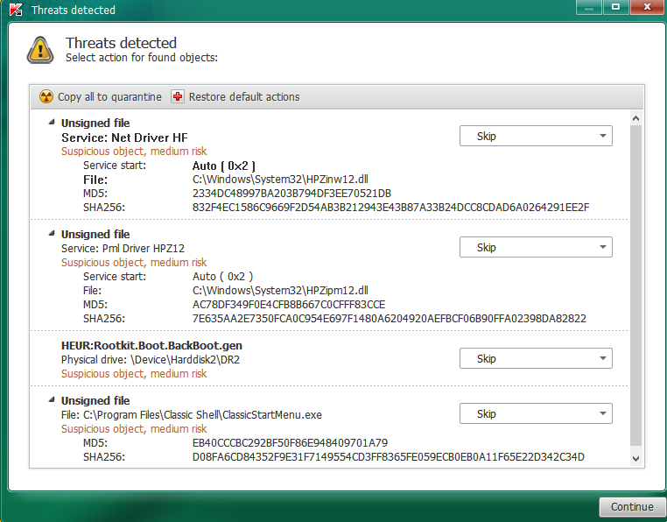Image resolution: width=667 pixels, height=522 pixels.
Task: Click the yellow warning triangle icon
Action: pyautogui.click(x=40, y=49)
